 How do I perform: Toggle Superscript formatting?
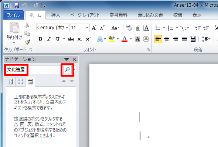[88, 39]
